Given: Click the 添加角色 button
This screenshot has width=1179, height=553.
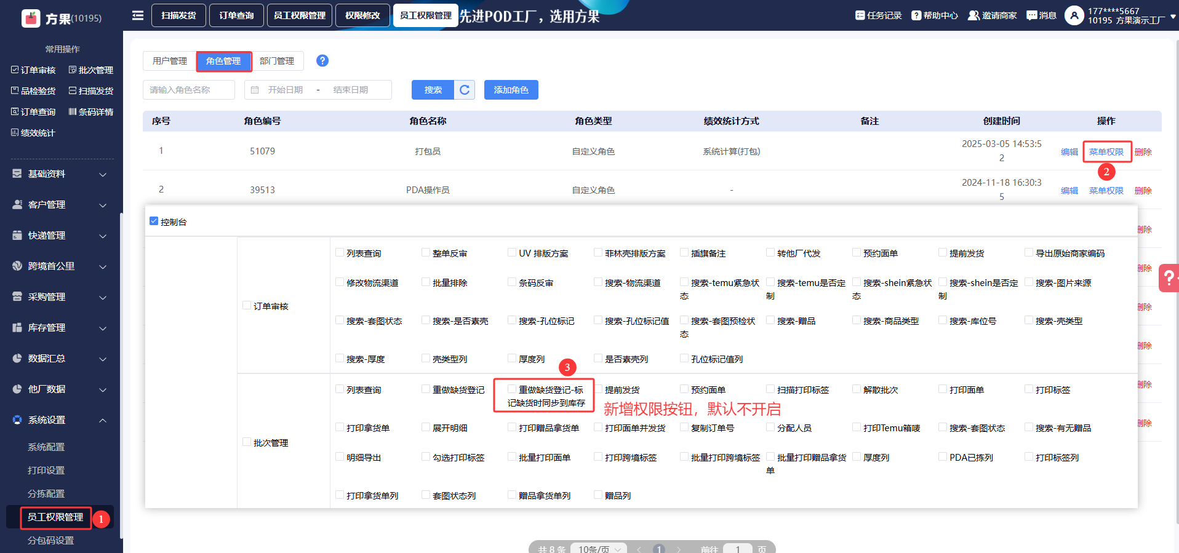Looking at the screenshot, I should tap(511, 90).
